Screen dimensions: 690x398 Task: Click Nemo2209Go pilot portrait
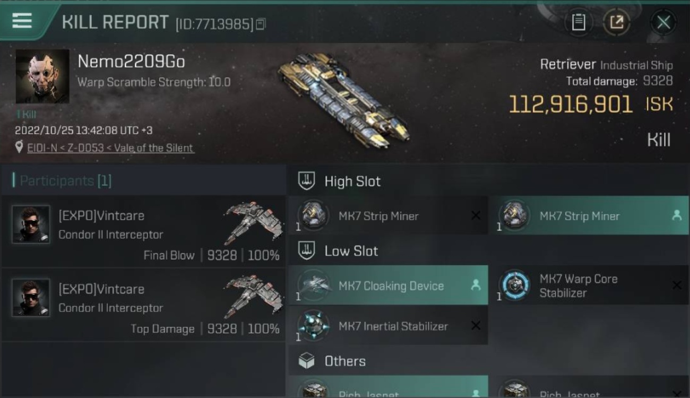click(x=42, y=76)
